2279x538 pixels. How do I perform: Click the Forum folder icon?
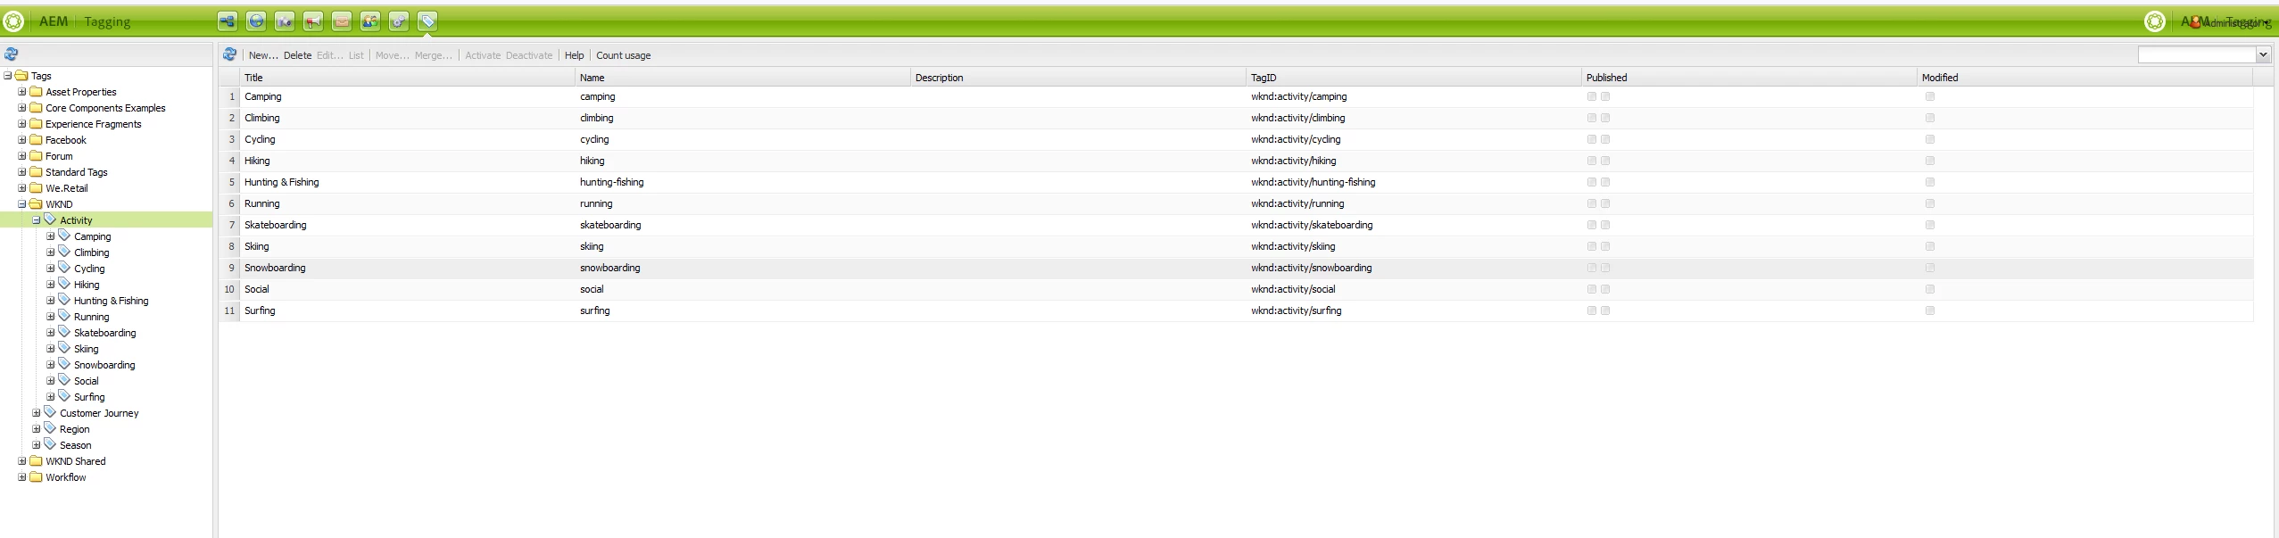(36, 155)
